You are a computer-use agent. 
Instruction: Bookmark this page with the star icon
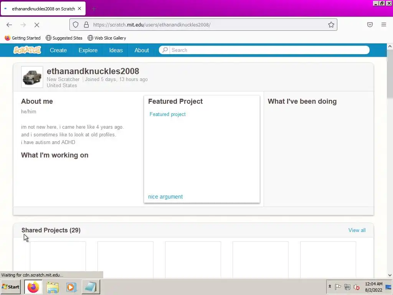click(x=331, y=25)
